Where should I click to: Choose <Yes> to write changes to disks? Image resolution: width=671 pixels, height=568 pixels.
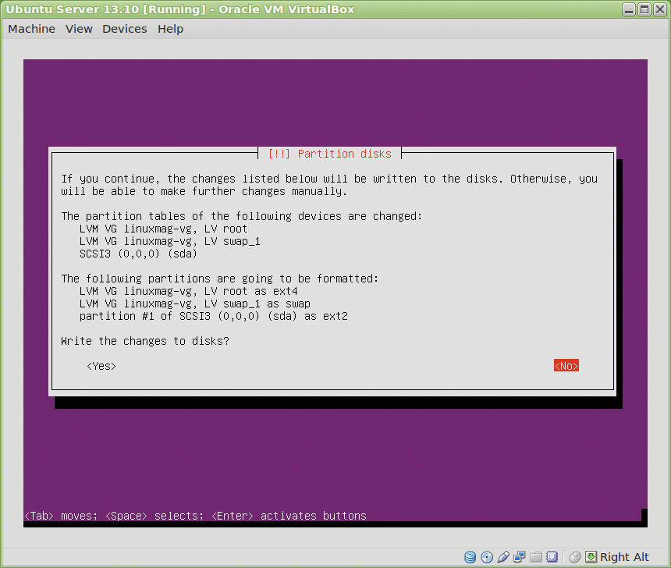coord(101,366)
